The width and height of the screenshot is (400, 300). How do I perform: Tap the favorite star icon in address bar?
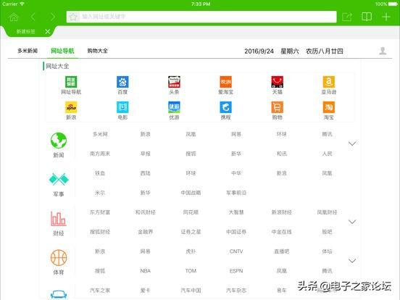coord(73,17)
